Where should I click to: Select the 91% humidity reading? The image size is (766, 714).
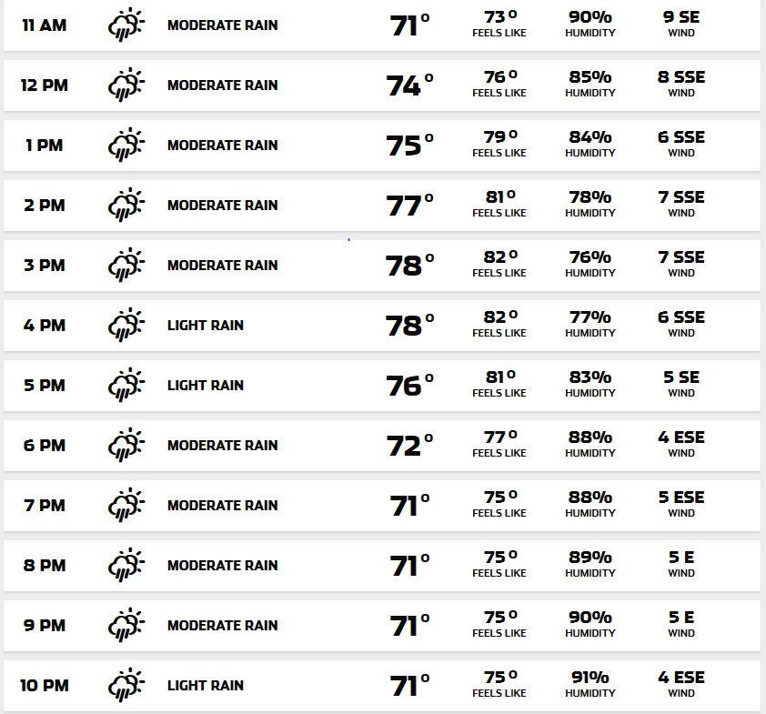click(x=590, y=678)
